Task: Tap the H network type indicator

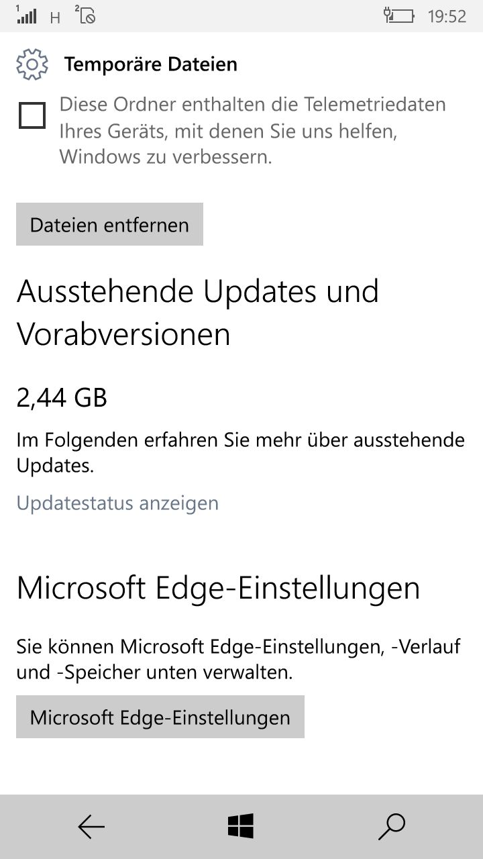Action: [x=56, y=17]
